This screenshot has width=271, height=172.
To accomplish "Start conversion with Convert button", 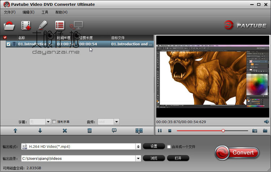I will [237, 152].
